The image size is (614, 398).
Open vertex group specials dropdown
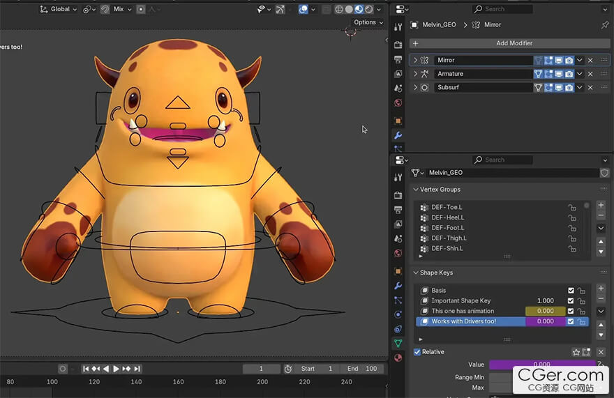pos(601,229)
